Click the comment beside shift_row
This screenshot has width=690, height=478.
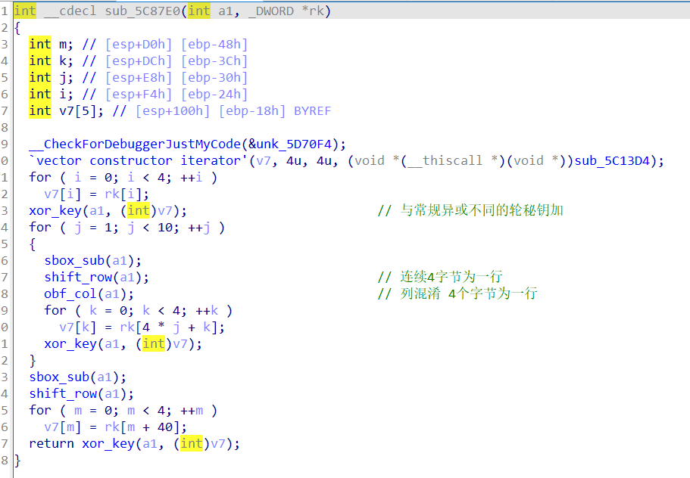pos(440,277)
